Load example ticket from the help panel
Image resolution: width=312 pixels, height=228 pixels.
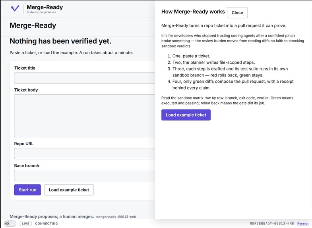pos(186,115)
